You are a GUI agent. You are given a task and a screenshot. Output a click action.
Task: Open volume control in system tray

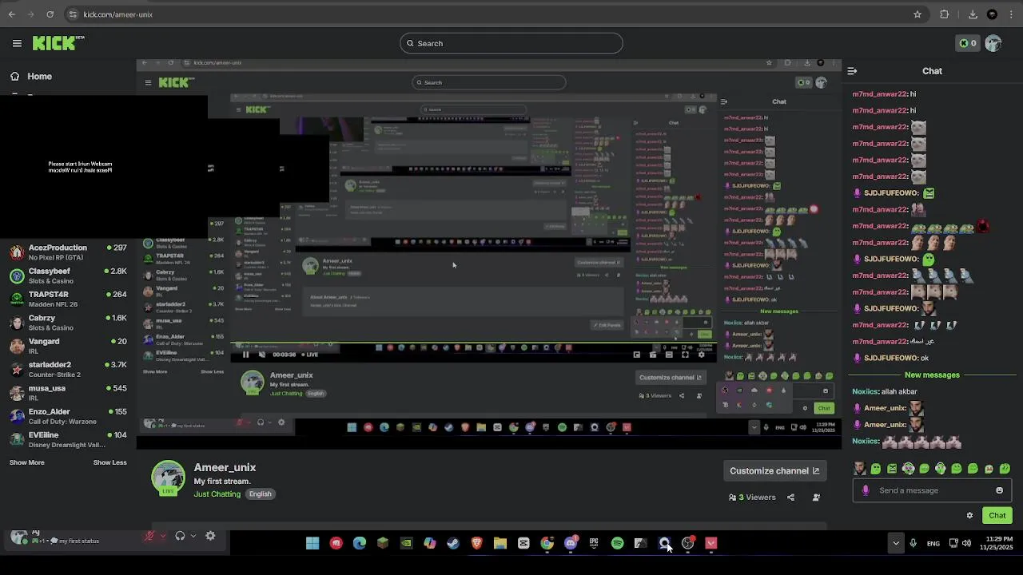click(x=966, y=544)
